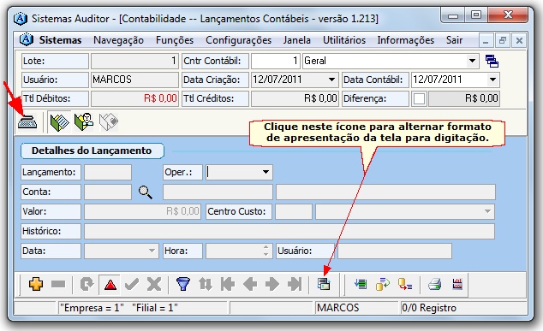Click the red triangle edit icon
Screen dimensions: 543x331
(110, 285)
